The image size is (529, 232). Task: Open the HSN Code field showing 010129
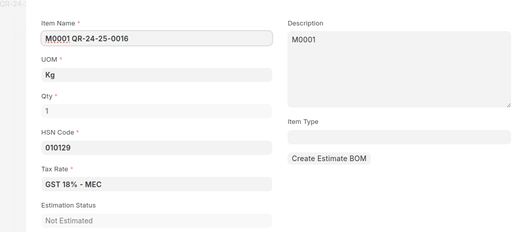156,148
